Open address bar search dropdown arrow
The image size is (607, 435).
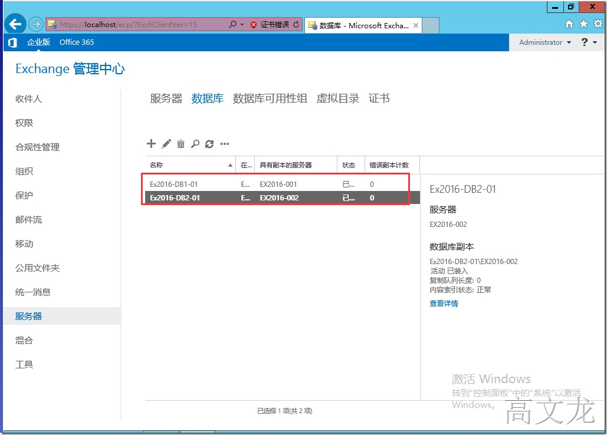[x=242, y=24]
